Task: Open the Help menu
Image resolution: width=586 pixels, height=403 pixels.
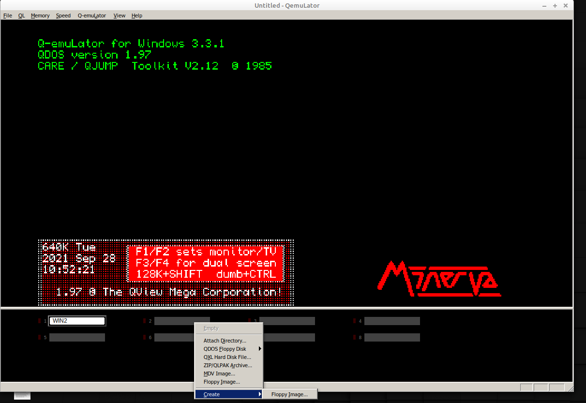Action: point(137,15)
